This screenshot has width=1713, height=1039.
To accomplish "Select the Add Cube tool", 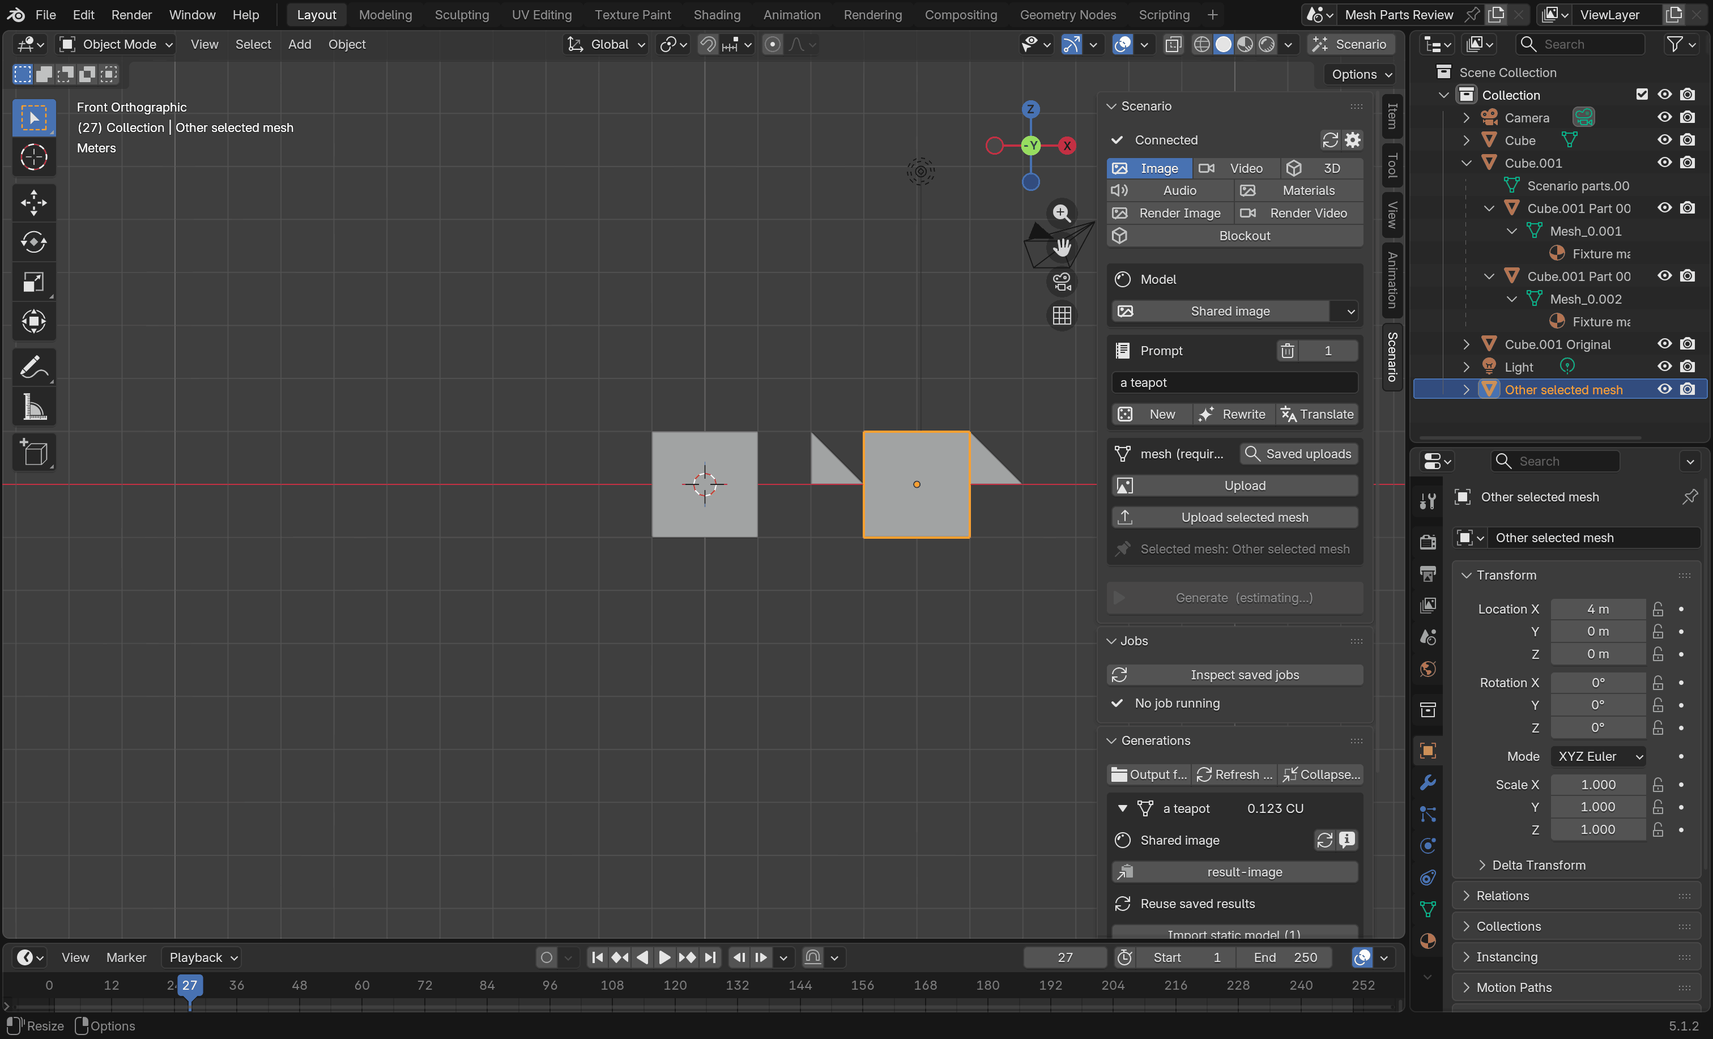I will (33, 452).
